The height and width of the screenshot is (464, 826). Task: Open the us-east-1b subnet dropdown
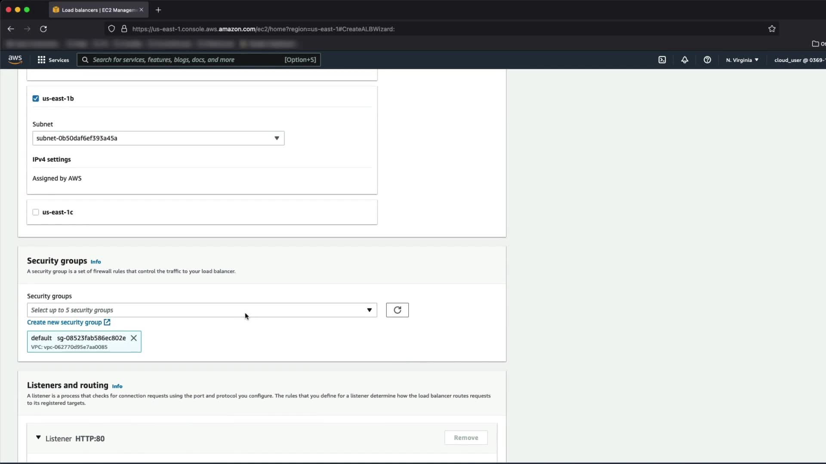pyautogui.click(x=158, y=138)
